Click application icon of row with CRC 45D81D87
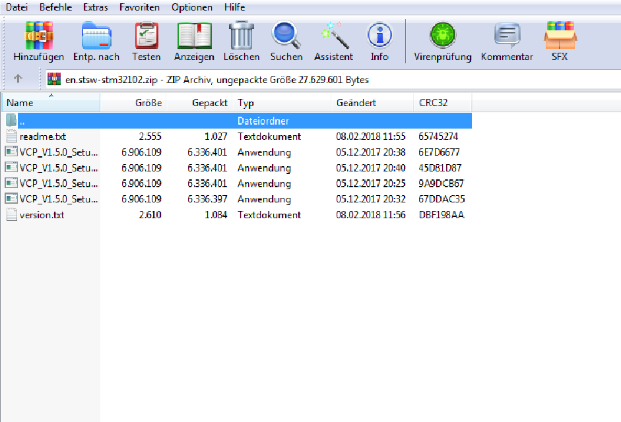 coord(11,167)
